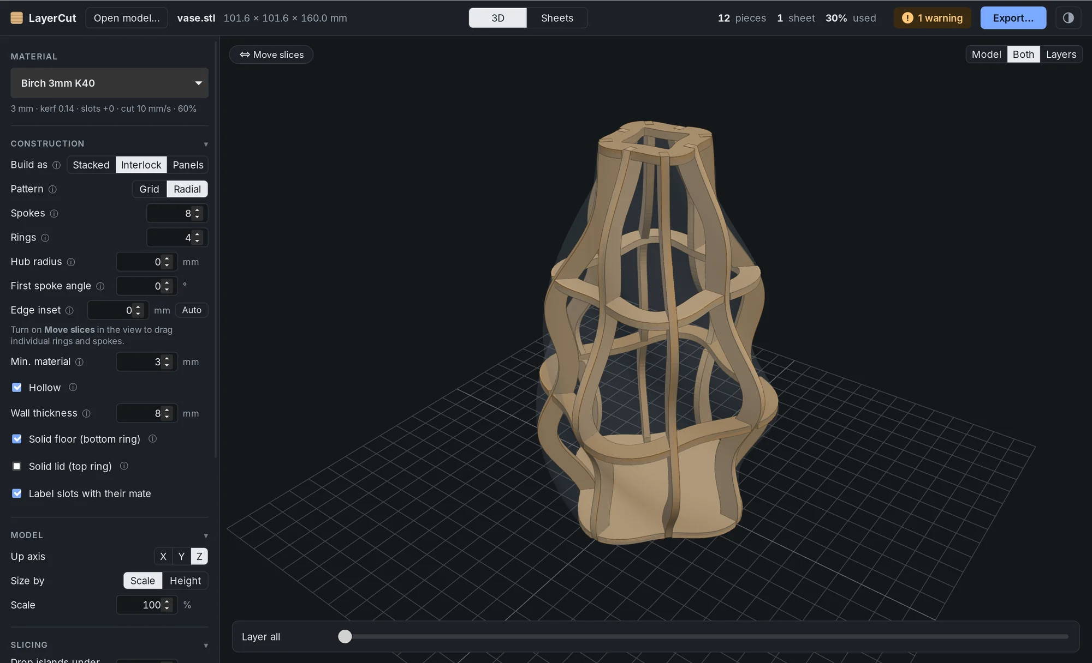Click the Auto edge inset button
The image size is (1092, 663).
[192, 310]
